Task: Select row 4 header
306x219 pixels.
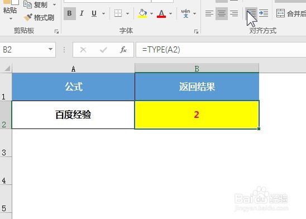Action: pos(6,171)
